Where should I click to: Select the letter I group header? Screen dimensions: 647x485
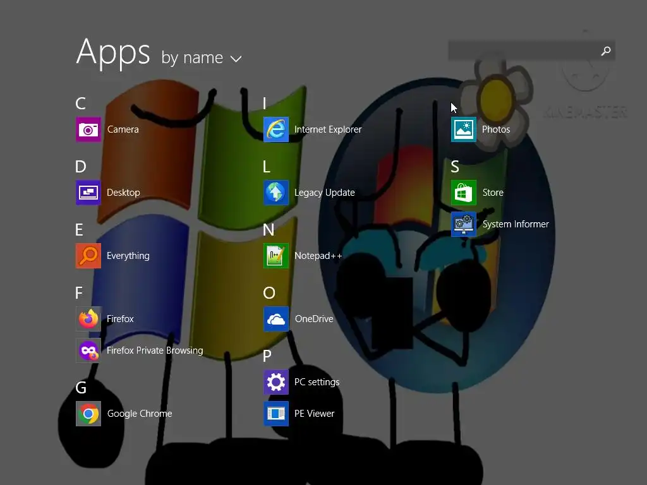point(265,104)
